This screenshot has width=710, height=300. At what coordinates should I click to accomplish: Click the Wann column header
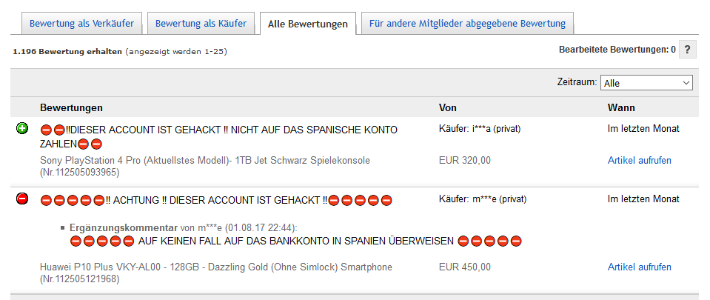[621, 107]
